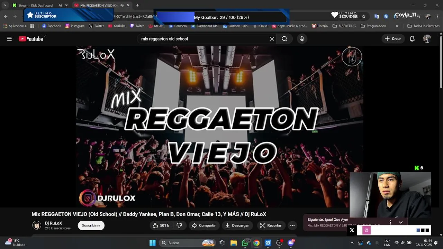Viewport: 443px width, 249px height.
Task: Open the Facebook bookmark
Action: coord(51,26)
